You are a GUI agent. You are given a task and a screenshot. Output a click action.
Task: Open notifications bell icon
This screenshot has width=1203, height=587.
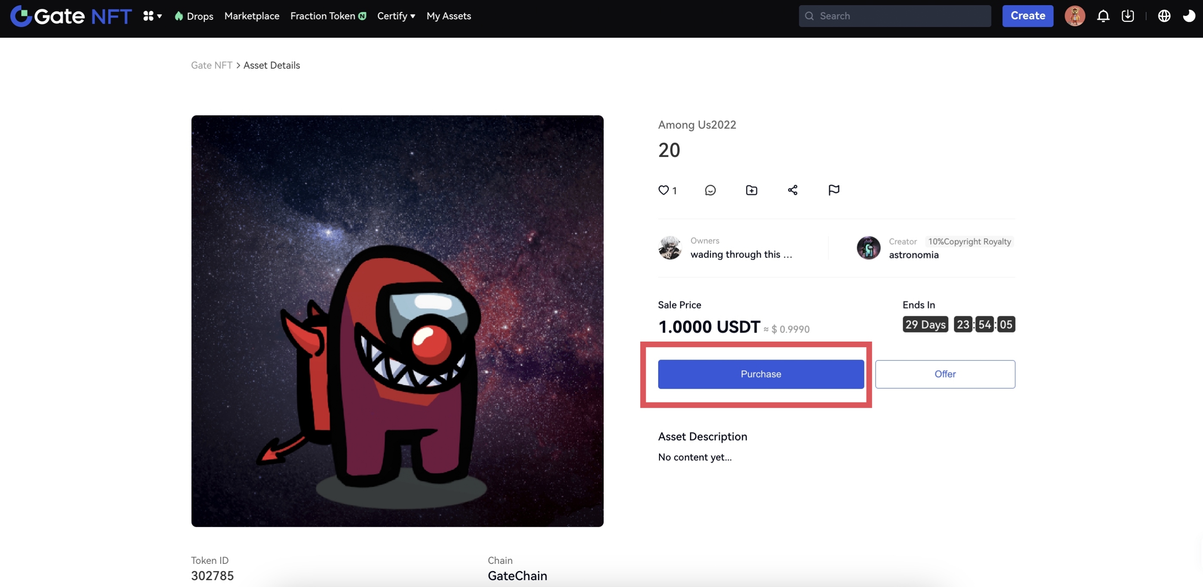click(1103, 16)
